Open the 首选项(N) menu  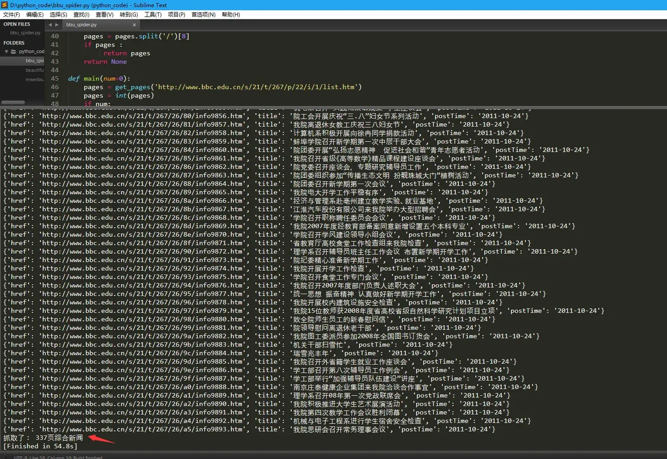[x=203, y=15]
